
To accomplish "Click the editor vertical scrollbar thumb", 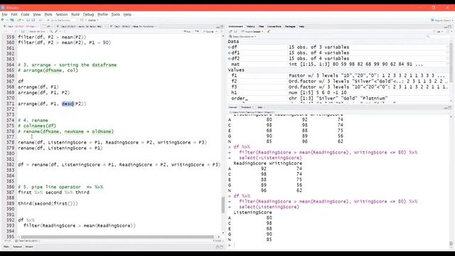I will 223,205.
